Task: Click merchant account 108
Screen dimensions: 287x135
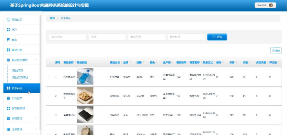Action: (178, 115)
